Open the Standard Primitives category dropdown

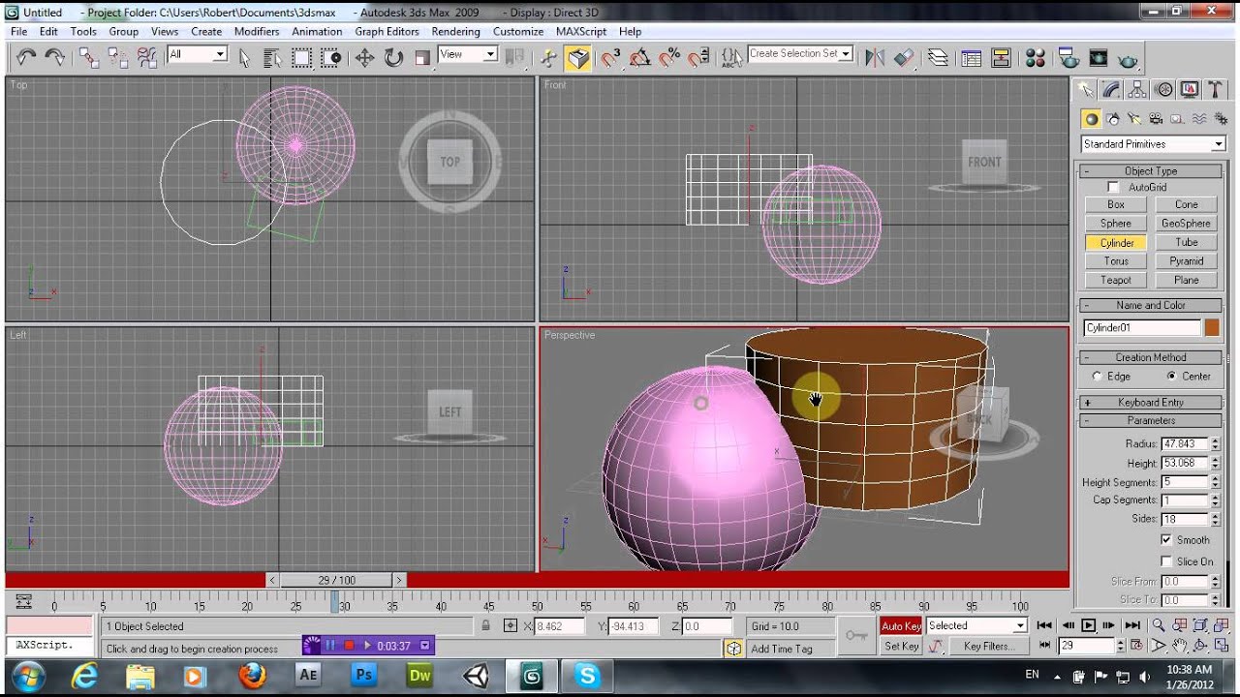pos(1153,144)
